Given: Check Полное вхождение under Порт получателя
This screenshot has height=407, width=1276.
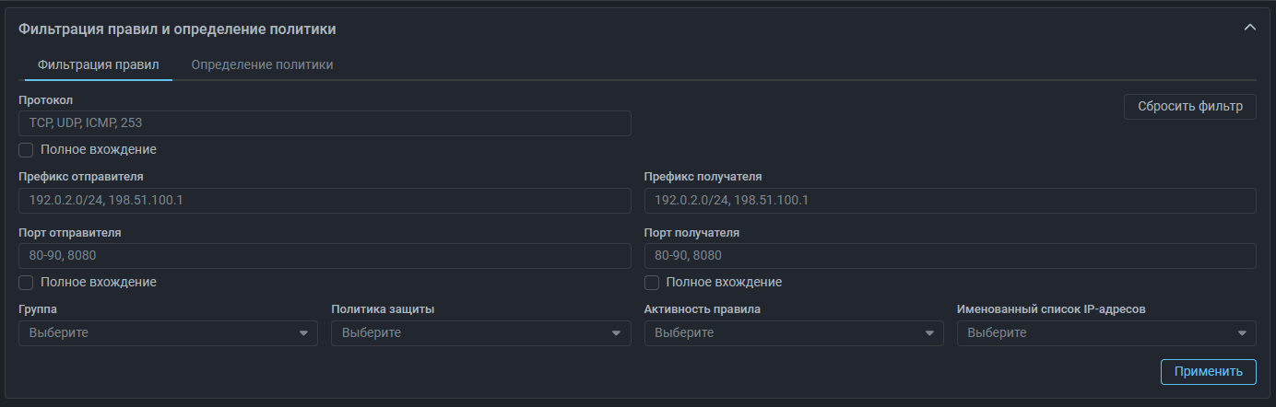Looking at the screenshot, I should 652,282.
